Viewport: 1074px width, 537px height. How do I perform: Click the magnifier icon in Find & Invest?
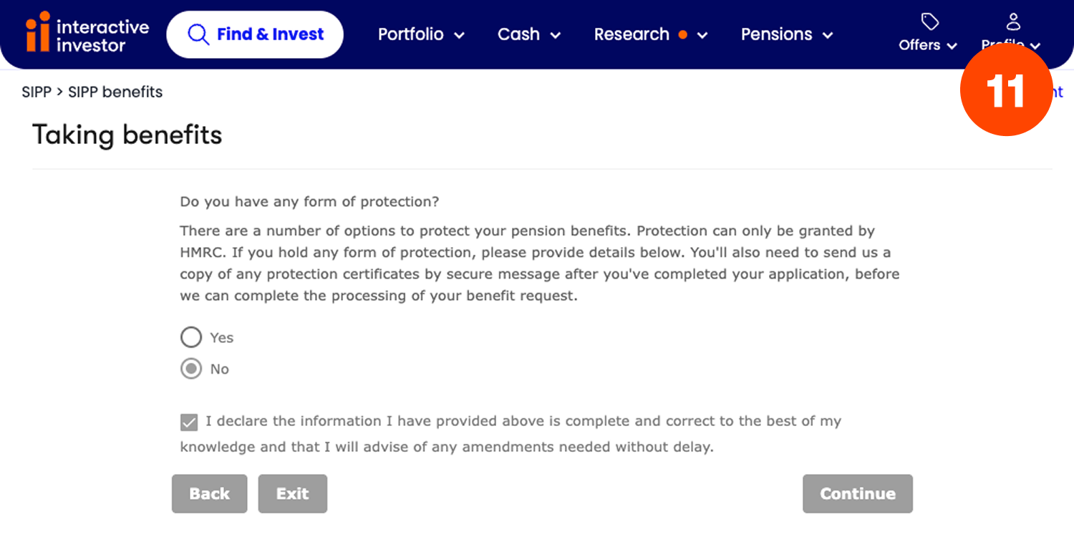point(197,34)
